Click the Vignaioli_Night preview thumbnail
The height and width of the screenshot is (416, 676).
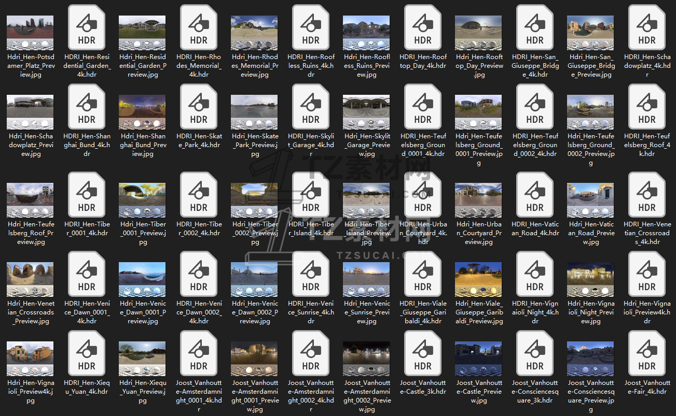[590, 279]
